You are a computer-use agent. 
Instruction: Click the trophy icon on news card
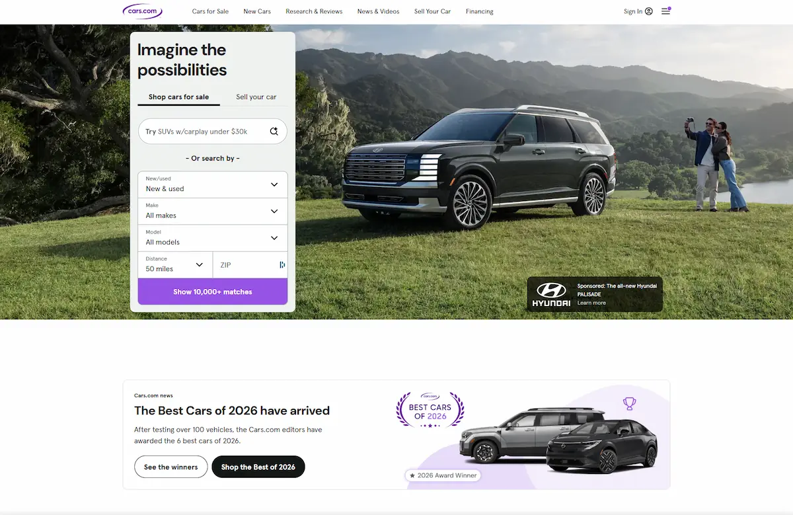pyautogui.click(x=629, y=403)
